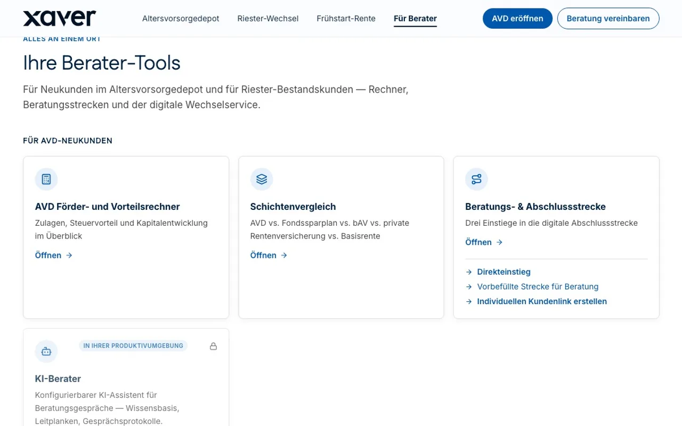Click the route icon on the Beratungs- & Abschlussstrecke card

476,179
